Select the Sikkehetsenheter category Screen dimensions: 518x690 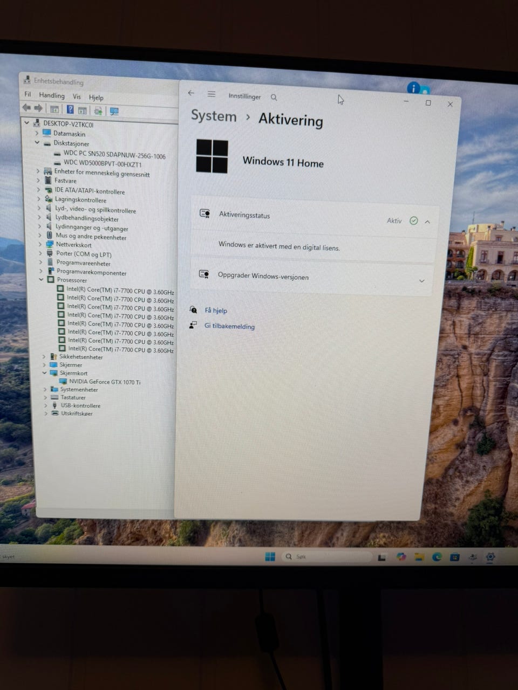pos(81,357)
